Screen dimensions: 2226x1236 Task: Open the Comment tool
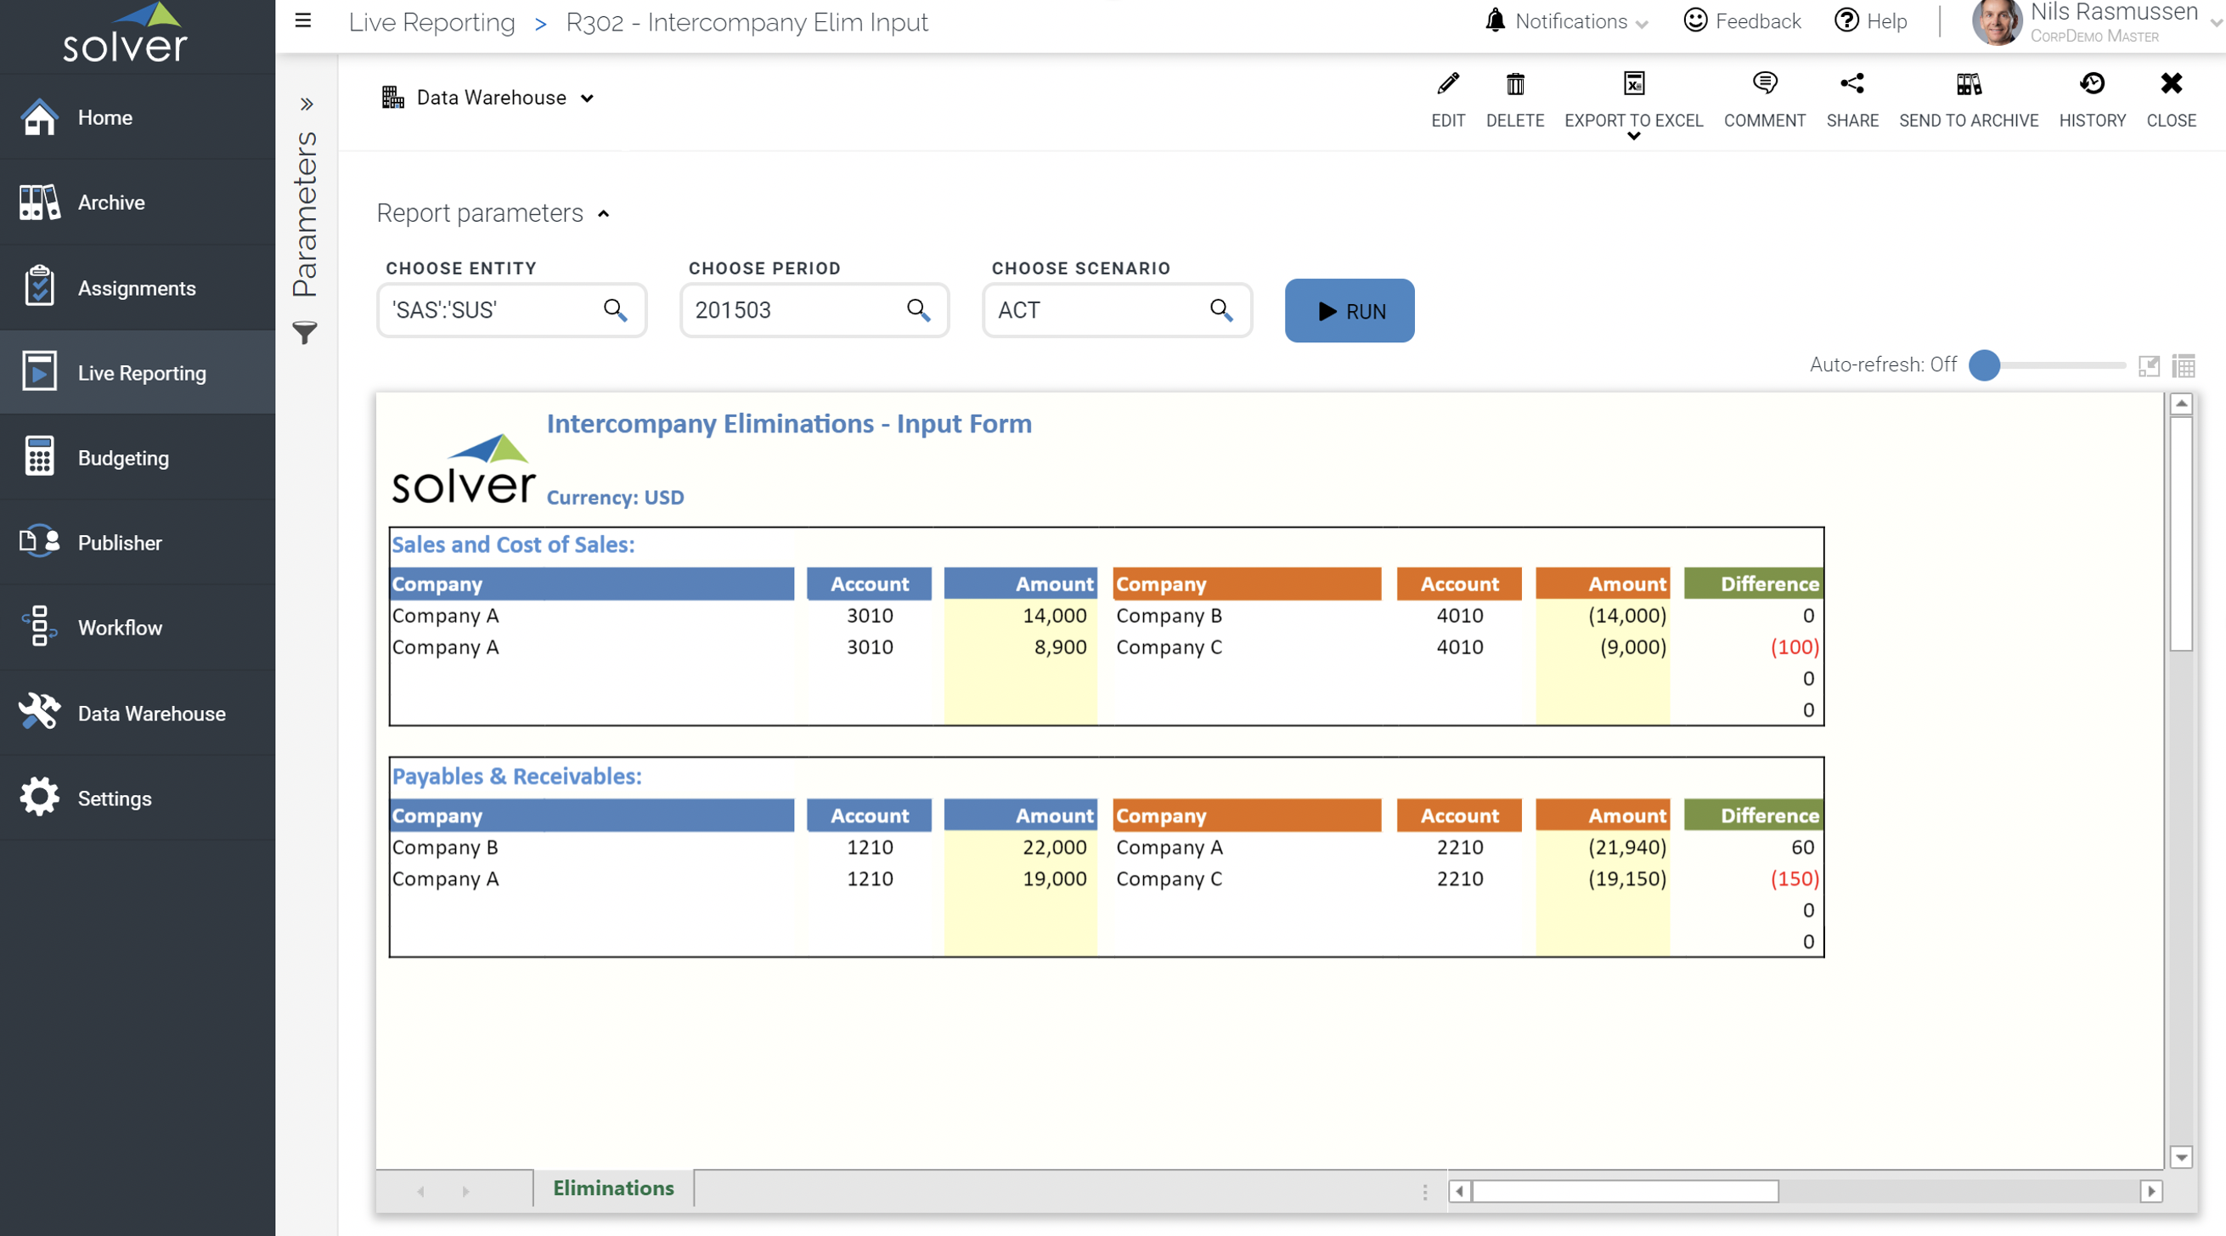[1764, 85]
